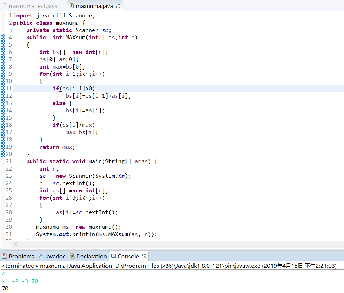Click the System.out.println statement
The width and height of the screenshot is (344, 293).
coord(97,234)
